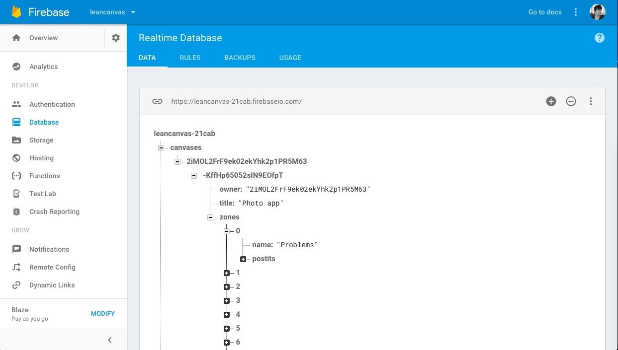Screen dimensions: 618x350
Task: Collapse the canvases node
Action: pos(161,148)
